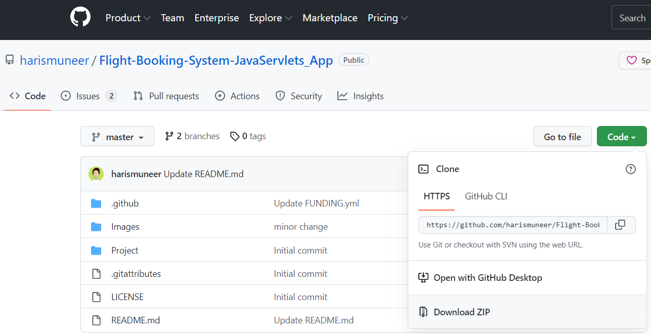The width and height of the screenshot is (651, 334).
Task: Copy the clone URL with clipboard icon
Action: pos(621,225)
